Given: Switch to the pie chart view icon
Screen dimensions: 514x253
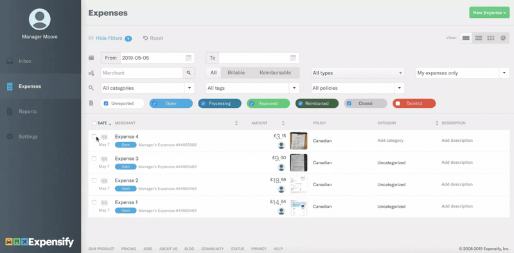Looking at the screenshot, I should tap(503, 38).
